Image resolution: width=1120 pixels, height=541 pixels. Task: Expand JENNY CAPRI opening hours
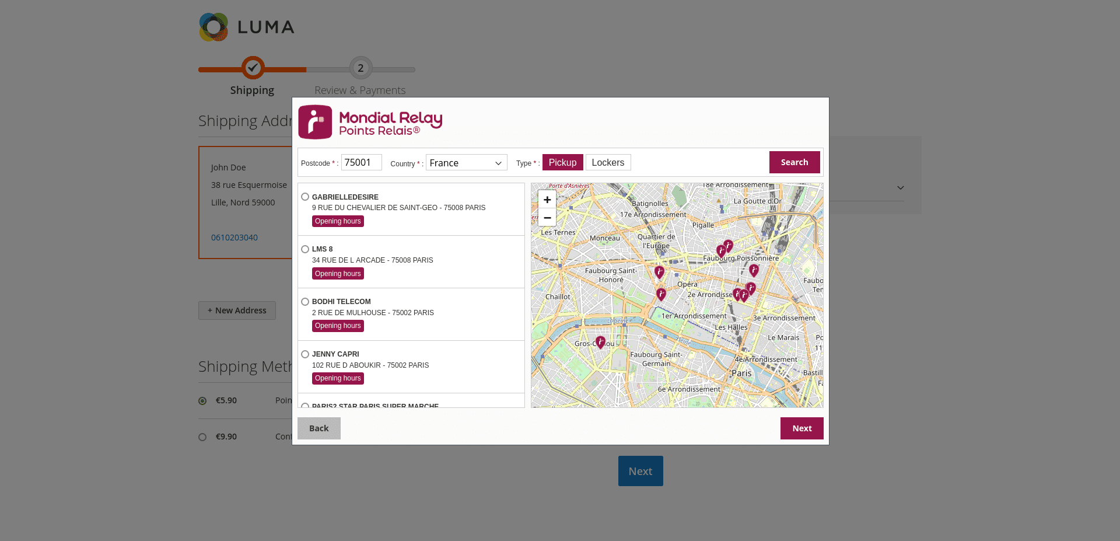pos(338,378)
